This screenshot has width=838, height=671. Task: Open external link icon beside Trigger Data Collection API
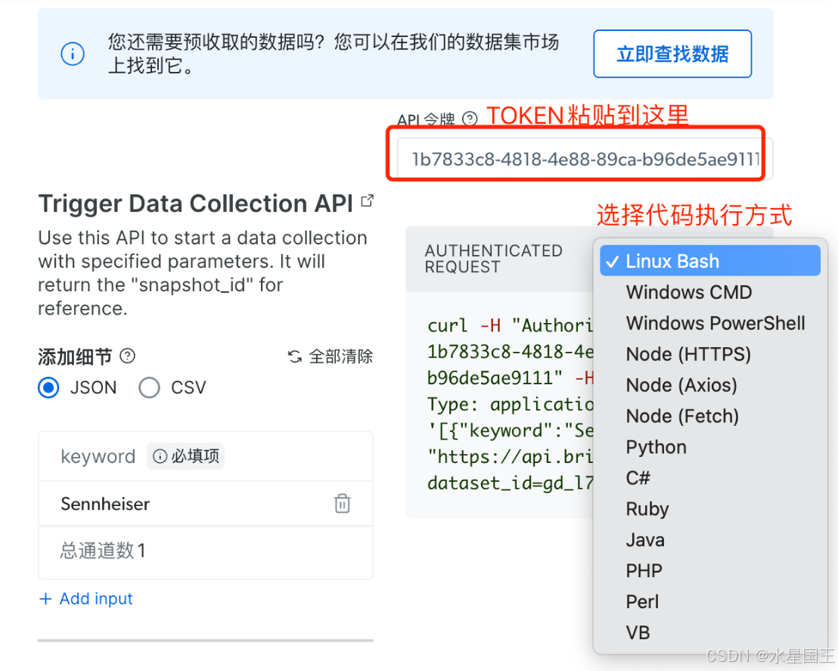click(367, 201)
